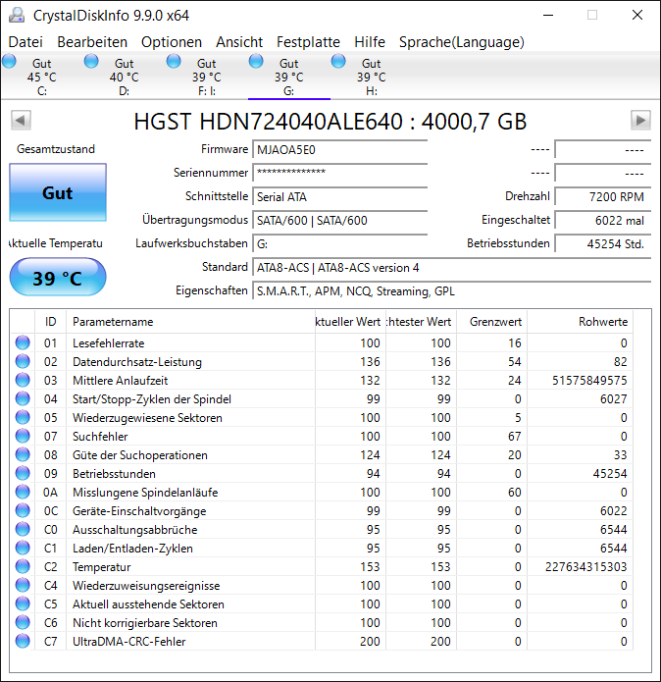
Task: Click the Eingeschaltet value 6022 mal
Action: coord(603,221)
